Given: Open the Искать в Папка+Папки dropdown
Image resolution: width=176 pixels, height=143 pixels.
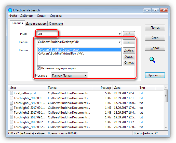Looking at the screenshot, I should 69,76.
